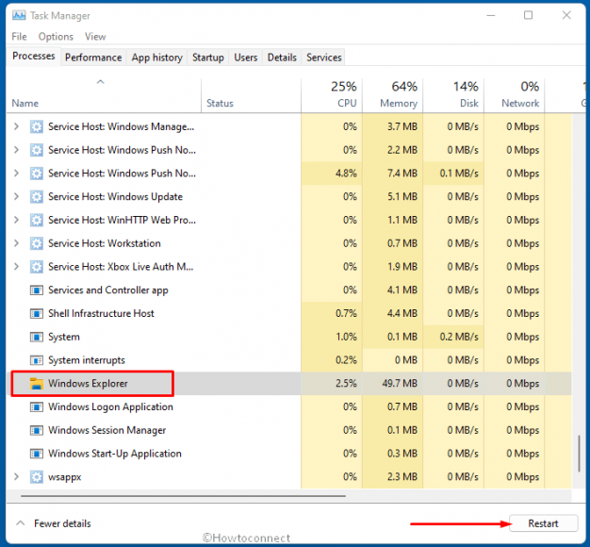Click the Windows Explorer folder icon
The width and height of the screenshot is (590, 547).
37,384
